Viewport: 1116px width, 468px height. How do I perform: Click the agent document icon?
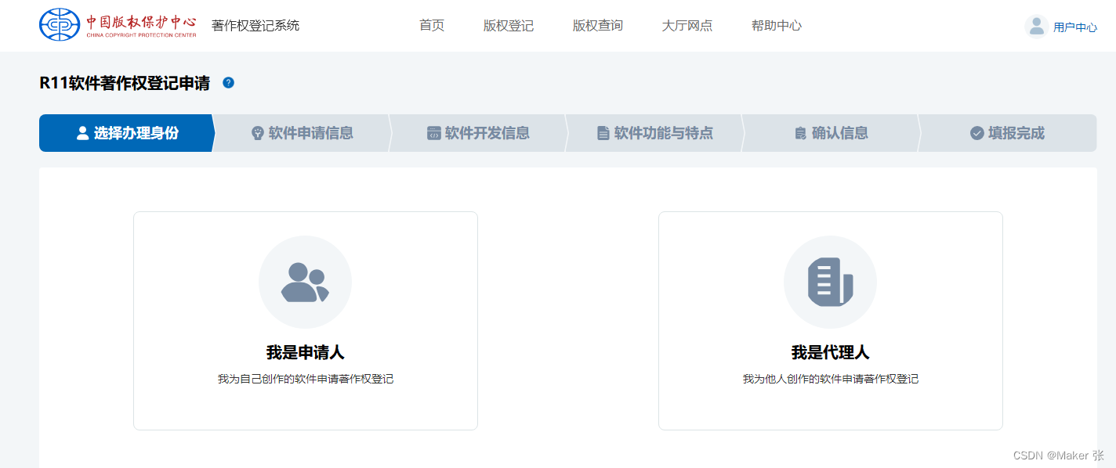tap(830, 282)
